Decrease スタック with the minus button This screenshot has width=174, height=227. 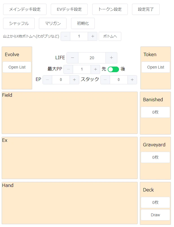point(105,80)
